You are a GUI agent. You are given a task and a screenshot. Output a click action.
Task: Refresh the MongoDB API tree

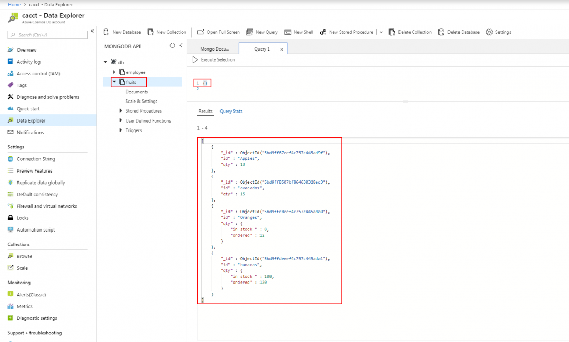tap(172, 46)
